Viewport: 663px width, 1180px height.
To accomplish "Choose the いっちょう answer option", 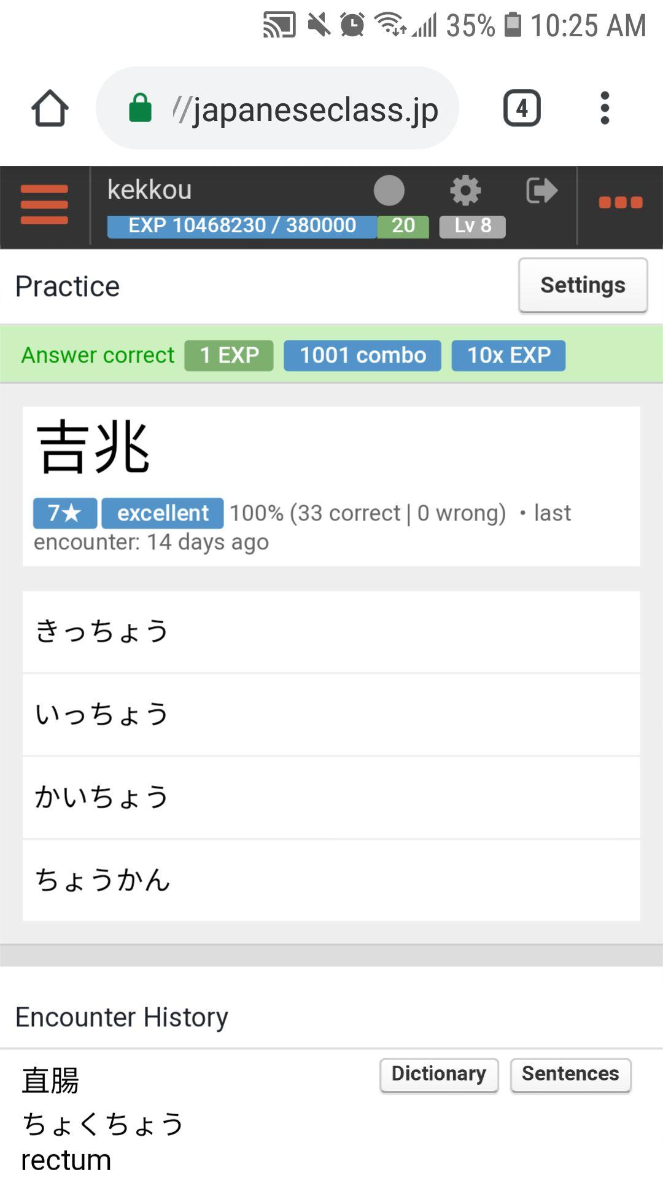I will [x=331, y=715].
